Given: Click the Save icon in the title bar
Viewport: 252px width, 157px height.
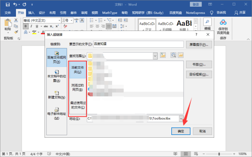Looking at the screenshot, I should click(8, 5).
